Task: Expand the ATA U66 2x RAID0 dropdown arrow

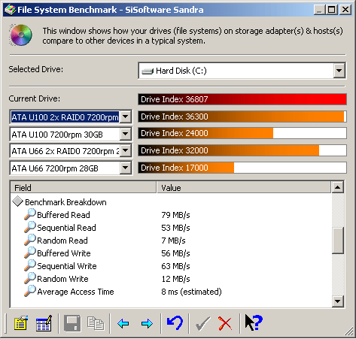Action: click(125, 151)
